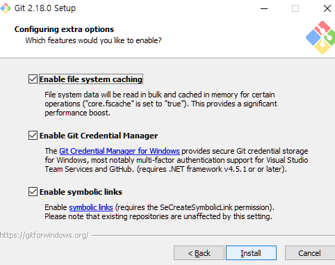Click the Configuring extra options heading
This screenshot has height=265, width=335.
(64, 29)
